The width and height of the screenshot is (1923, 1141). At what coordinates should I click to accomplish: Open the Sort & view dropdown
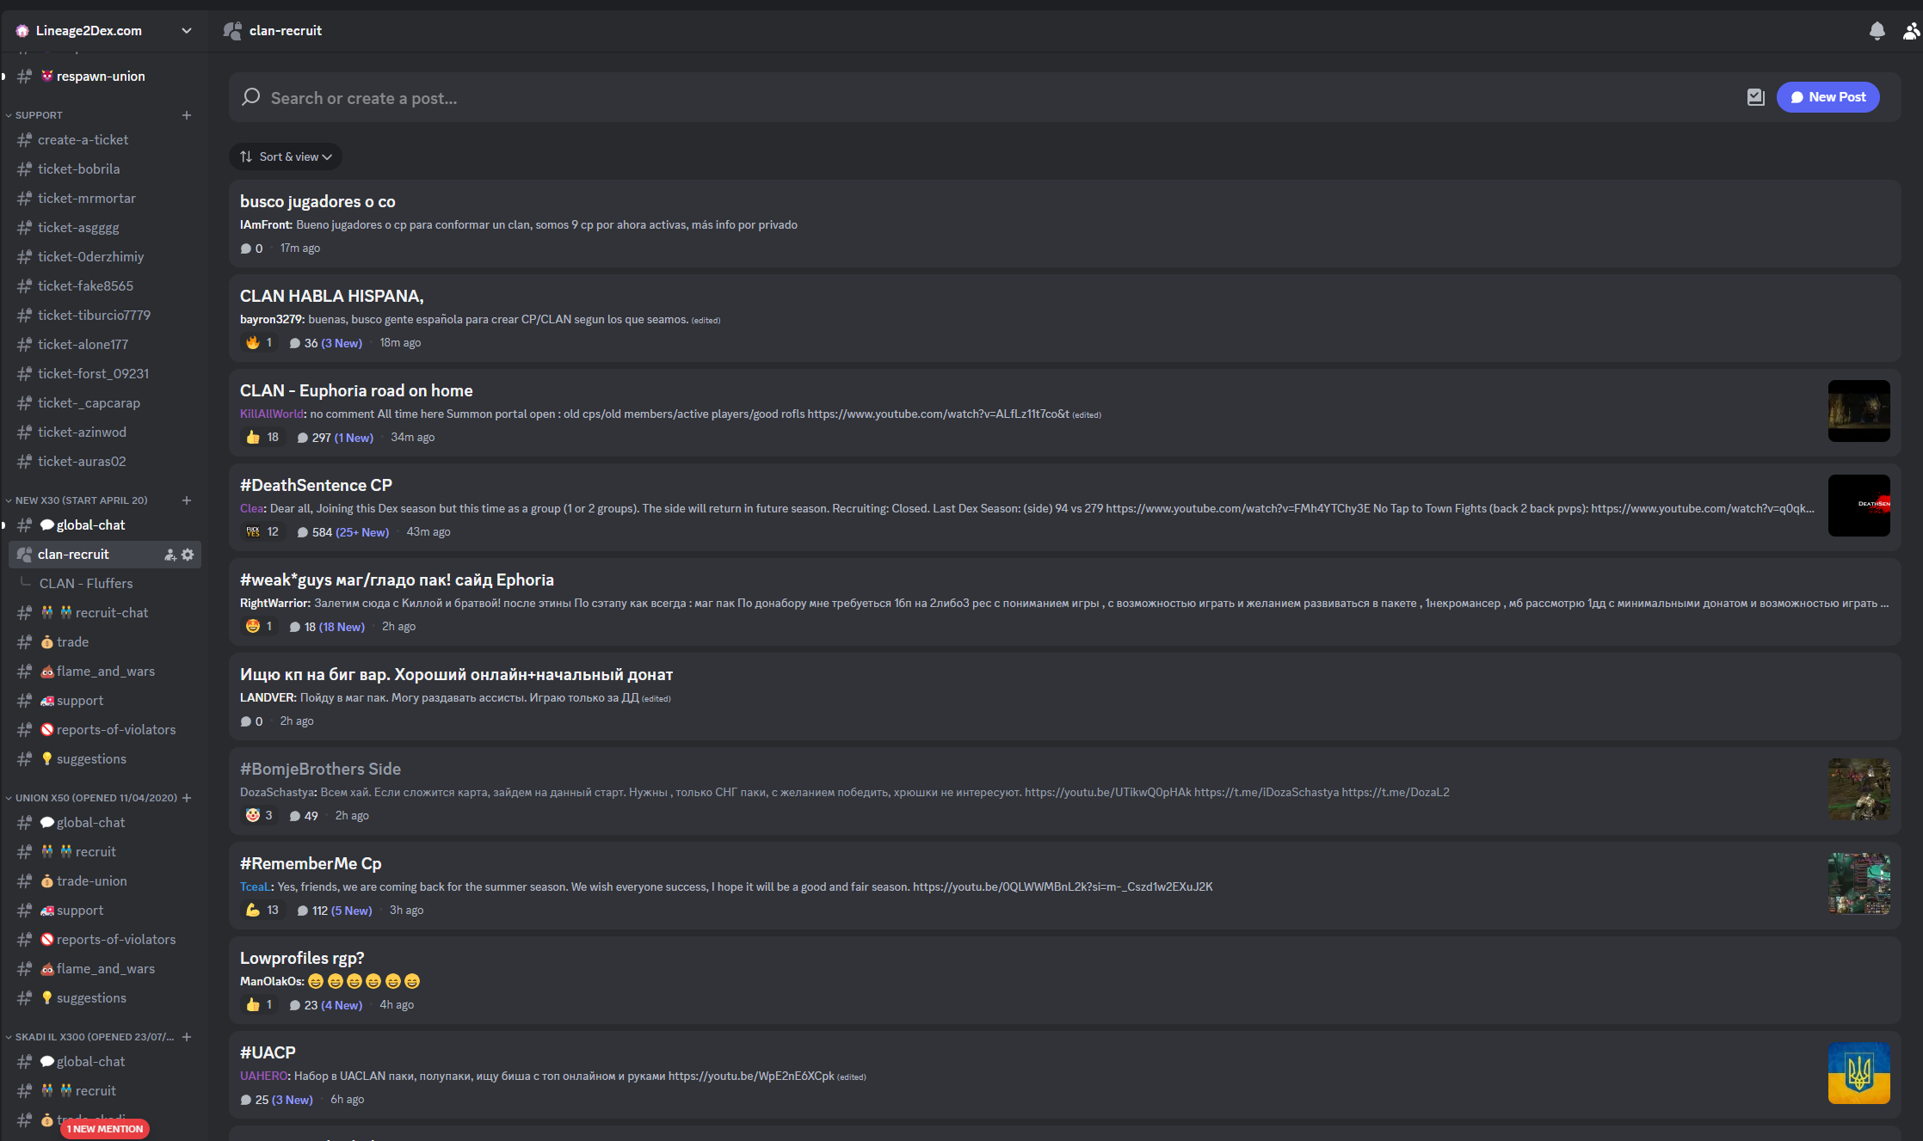[286, 156]
